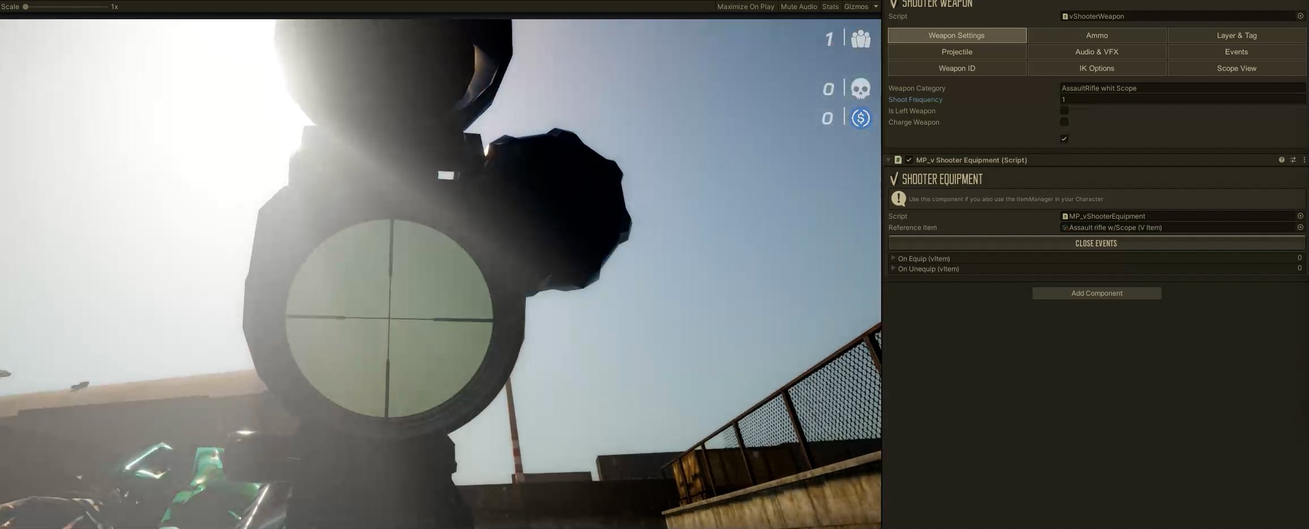The width and height of the screenshot is (1309, 529).
Task: Toggle Mute Audio in Game view
Action: point(798,7)
